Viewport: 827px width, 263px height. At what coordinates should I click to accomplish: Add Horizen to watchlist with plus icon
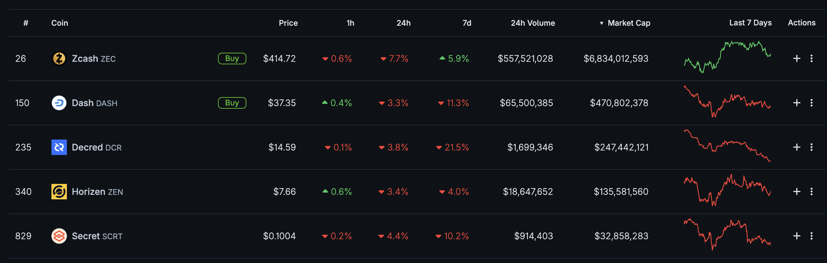click(797, 192)
